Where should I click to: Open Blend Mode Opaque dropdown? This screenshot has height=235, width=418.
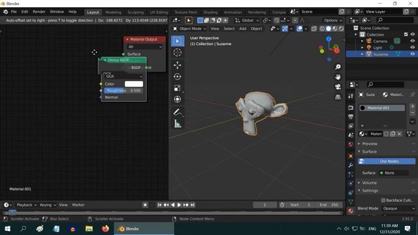click(x=398, y=208)
